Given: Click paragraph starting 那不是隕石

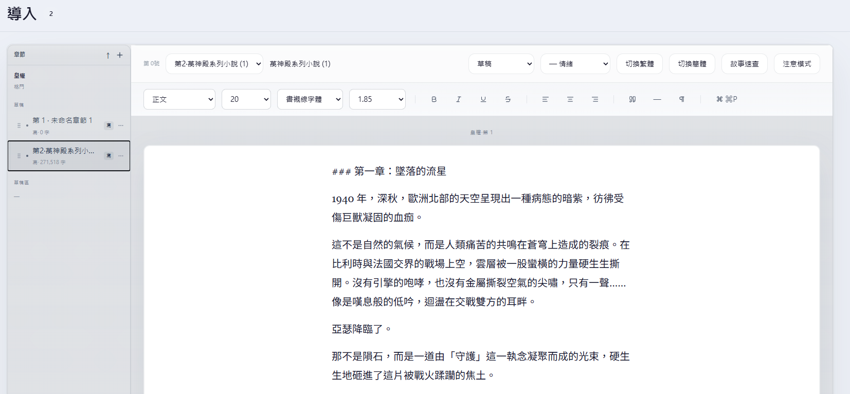Looking at the screenshot, I should point(481,366).
